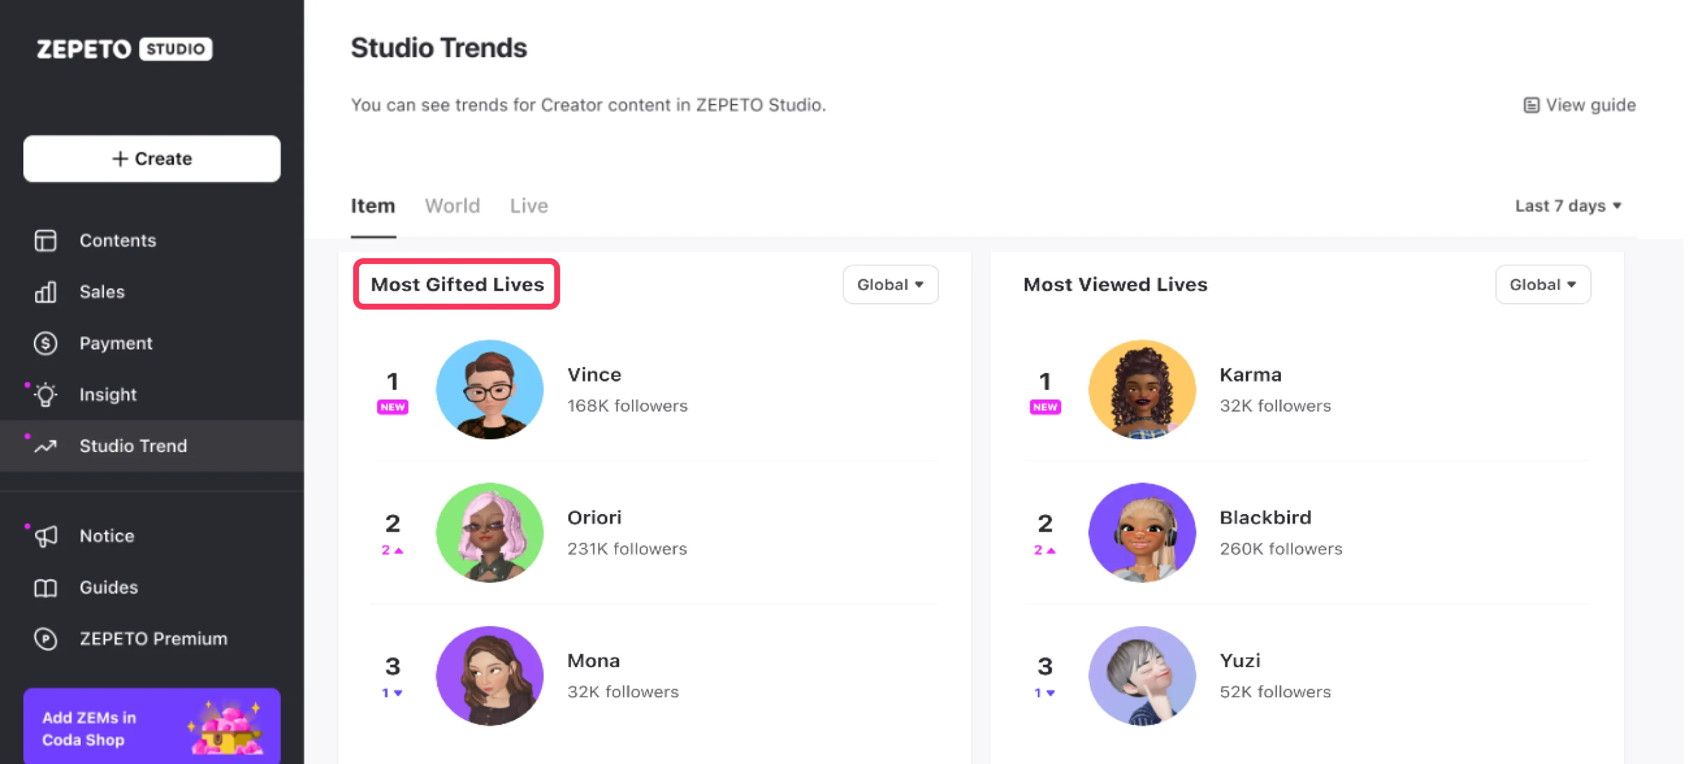Viewport: 1706px width, 764px height.
Task: Select the Item tab
Action: pos(373,206)
